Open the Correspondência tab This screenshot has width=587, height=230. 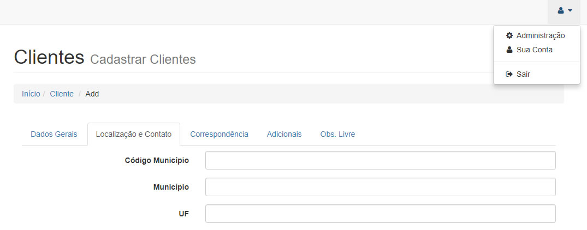219,134
